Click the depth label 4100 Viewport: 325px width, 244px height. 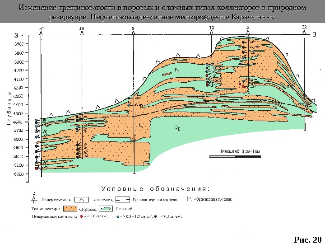(x=19, y=79)
